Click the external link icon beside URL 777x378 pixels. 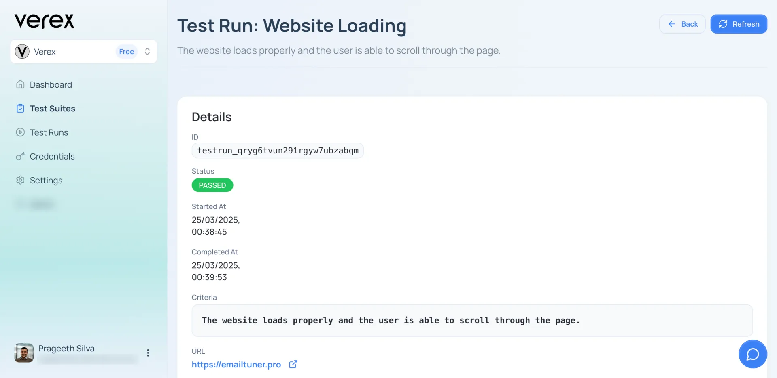coord(293,364)
